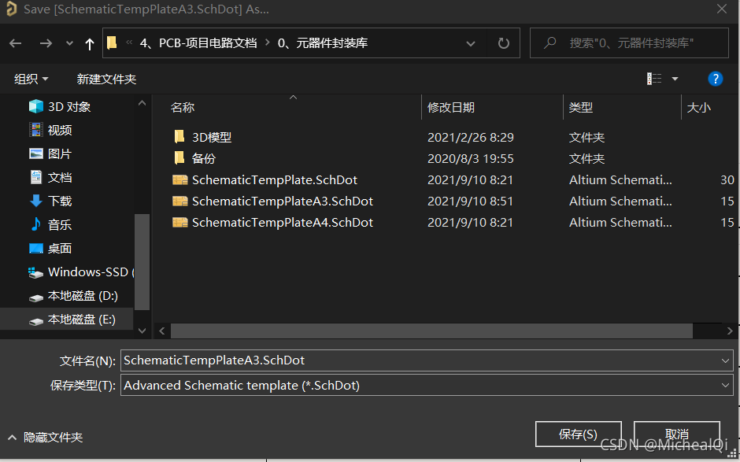Image resolution: width=740 pixels, height=462 pixels.
Task: Open the 桌面 location
Action: tap(60, 248)
